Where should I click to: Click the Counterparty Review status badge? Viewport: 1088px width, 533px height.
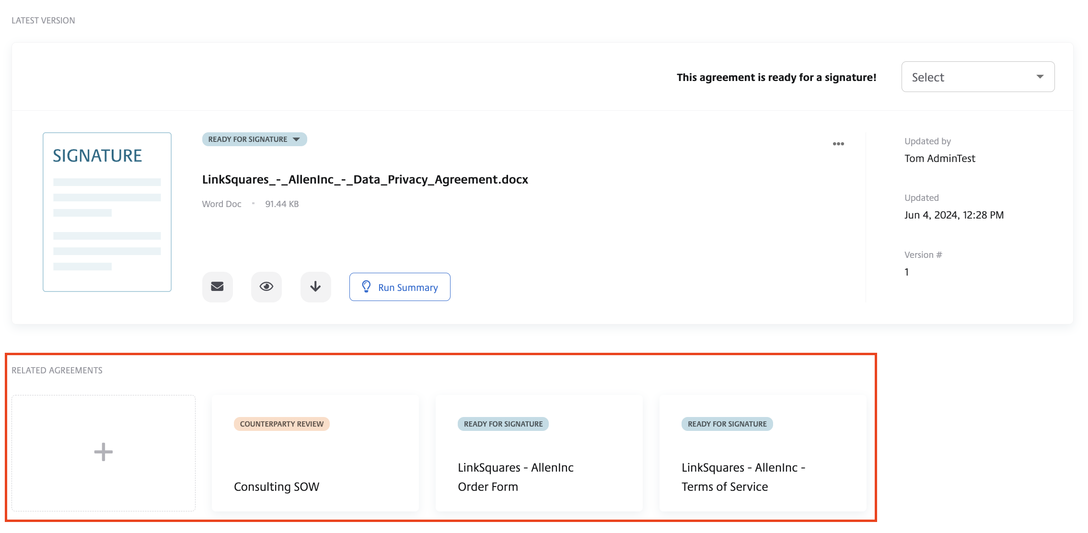[x=282, y=424]
